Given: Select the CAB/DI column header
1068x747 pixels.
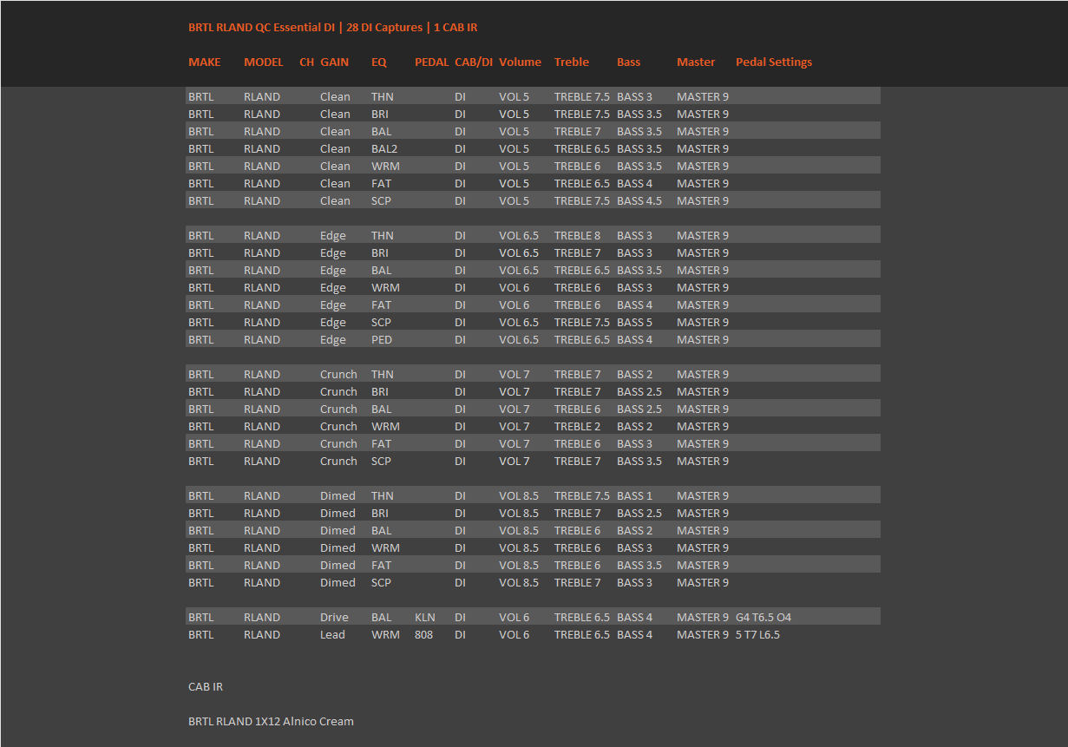Looking at the screenshot, I should 474,62.
